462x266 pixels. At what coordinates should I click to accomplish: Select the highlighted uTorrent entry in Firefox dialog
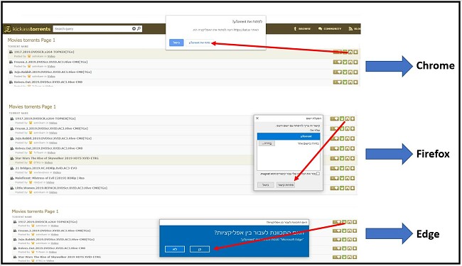pyautogui.click(x=289, y=136)
